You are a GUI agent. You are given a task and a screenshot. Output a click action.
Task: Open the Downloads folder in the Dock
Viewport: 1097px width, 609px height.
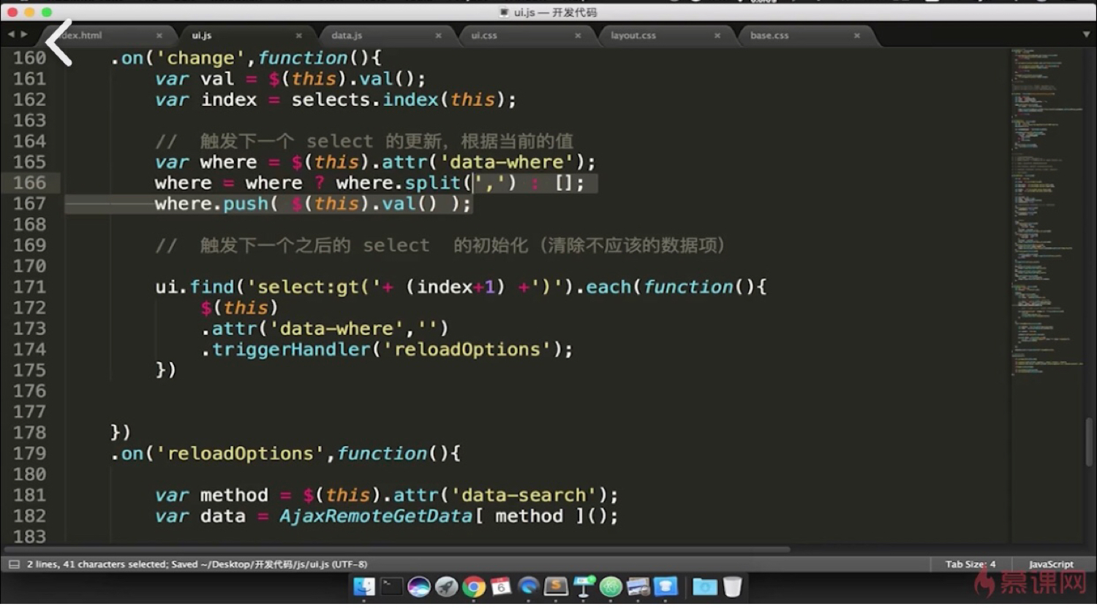pos(705,586)
